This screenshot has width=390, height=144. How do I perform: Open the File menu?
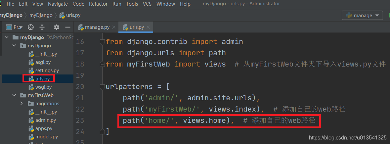10,4
